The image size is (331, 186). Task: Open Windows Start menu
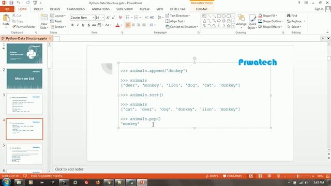coord(7,182)
